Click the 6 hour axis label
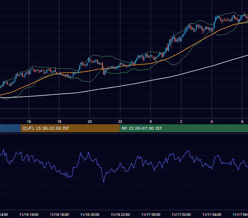248x218 pixels. tap(242, 122)
